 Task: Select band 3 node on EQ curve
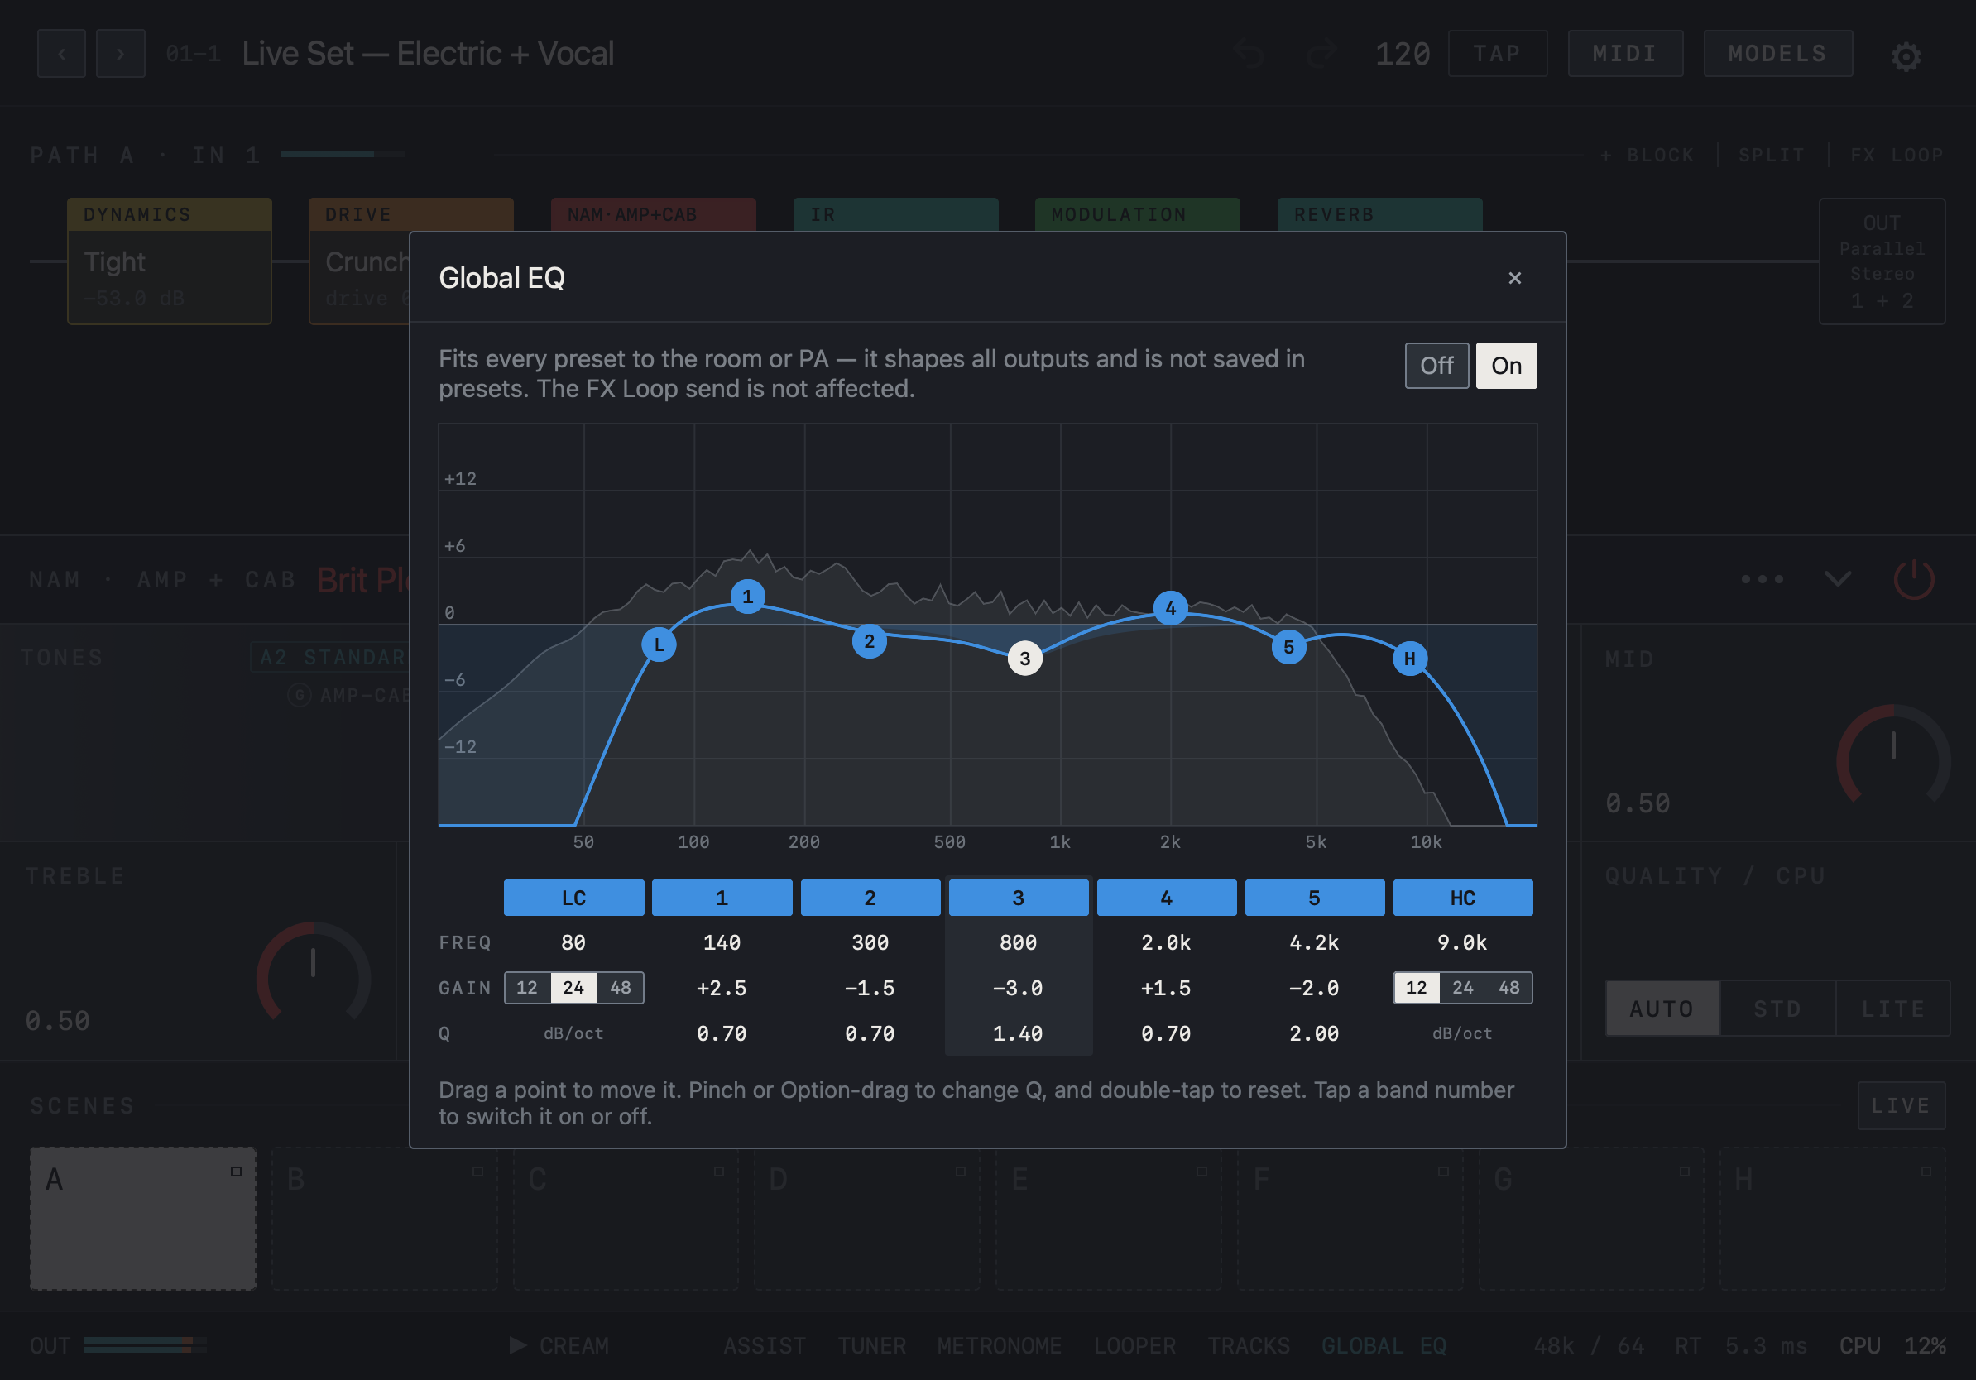click(1024, 659)
